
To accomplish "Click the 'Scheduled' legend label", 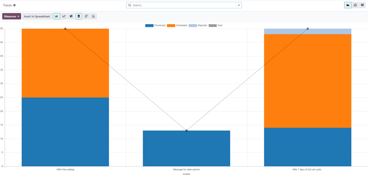I will (x=181, y=26).
